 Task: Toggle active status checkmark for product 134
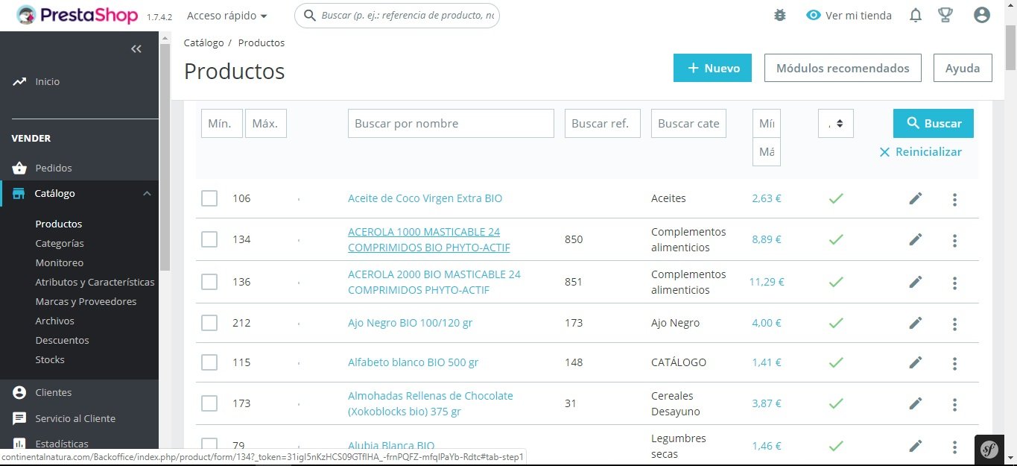(x=836, y=239)
